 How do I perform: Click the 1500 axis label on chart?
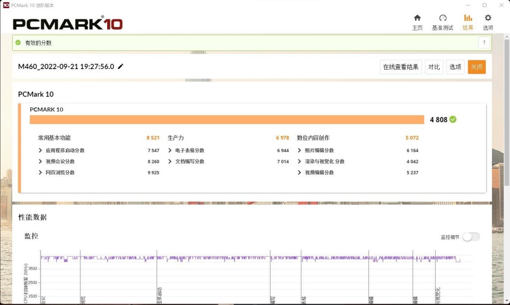pos(32,296)
